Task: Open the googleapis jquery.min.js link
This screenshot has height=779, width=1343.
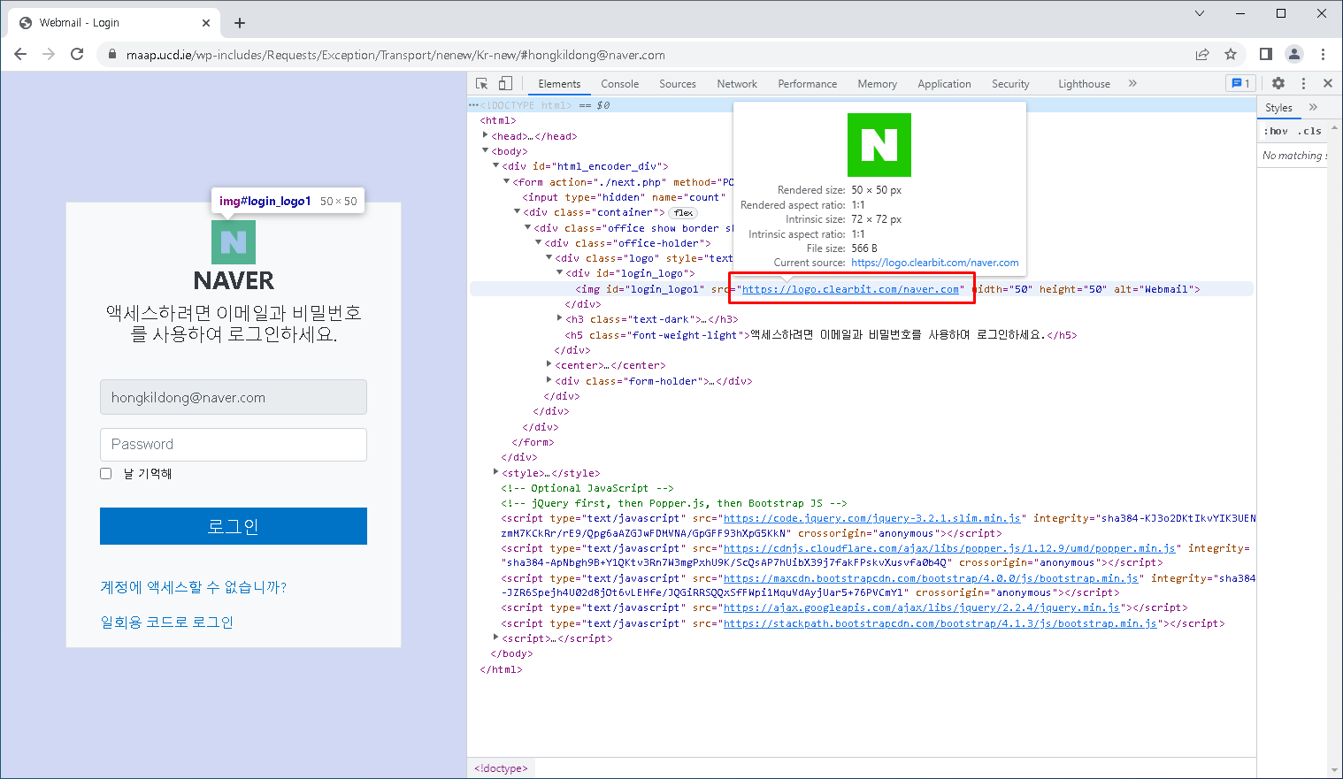Action: (x=922, y=607)
